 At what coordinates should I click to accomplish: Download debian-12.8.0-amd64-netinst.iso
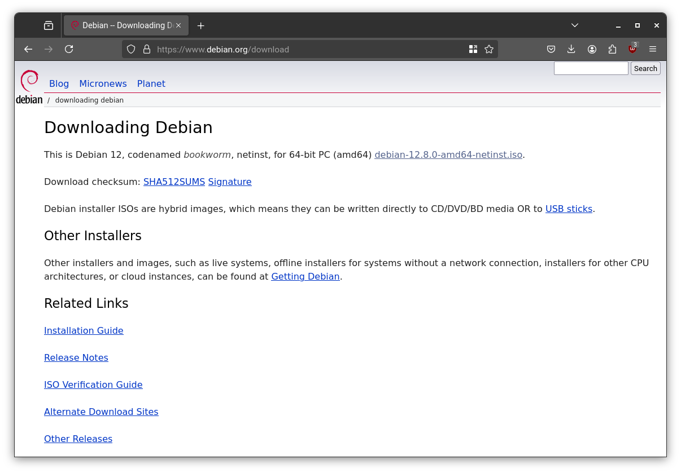tap(448, 154)
